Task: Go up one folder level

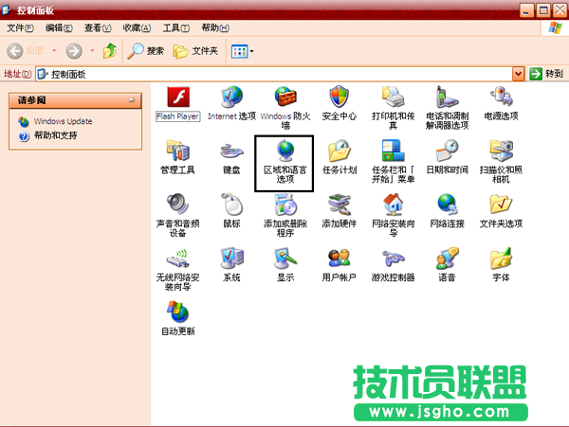Action: pyautogui.click(x=110, y=51)
